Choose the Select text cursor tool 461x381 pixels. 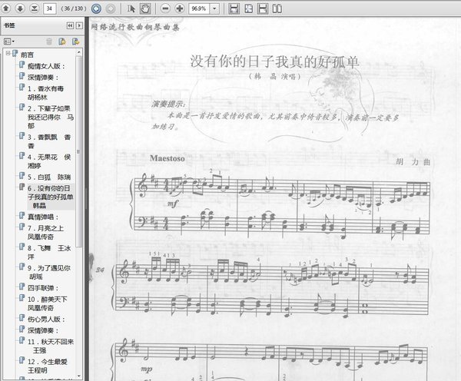tap(131, 8)
